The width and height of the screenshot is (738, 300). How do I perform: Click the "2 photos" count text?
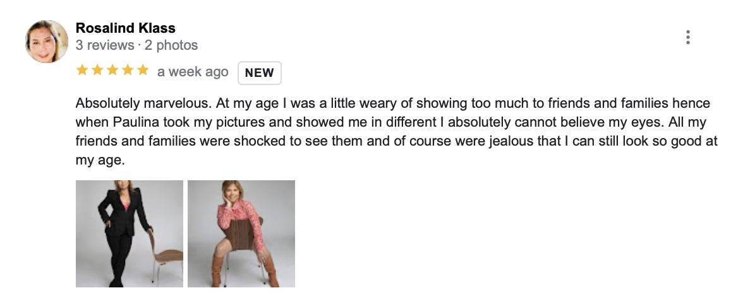[171, 45]
